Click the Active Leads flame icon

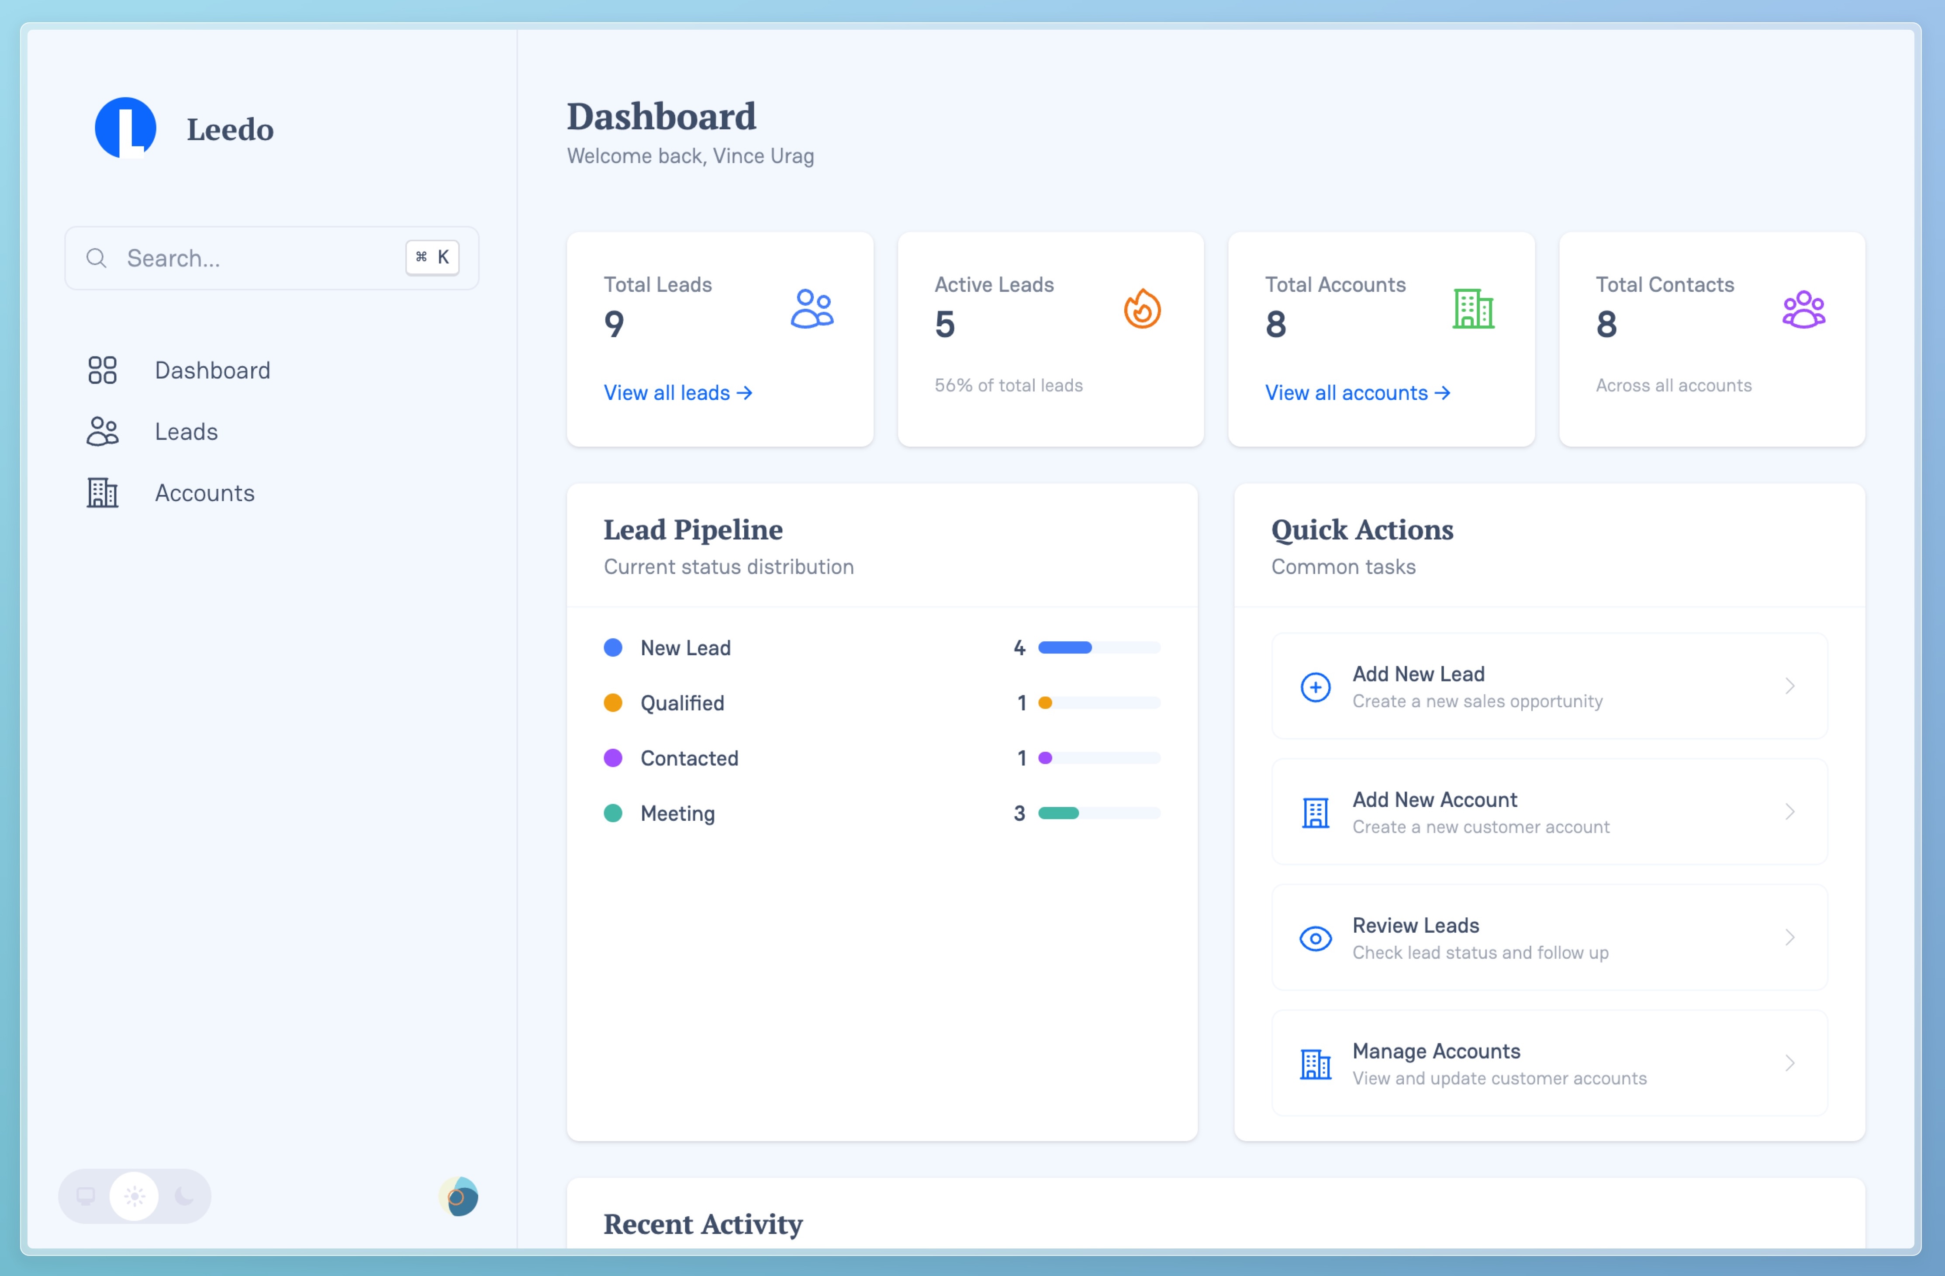tap(1142, 309)
